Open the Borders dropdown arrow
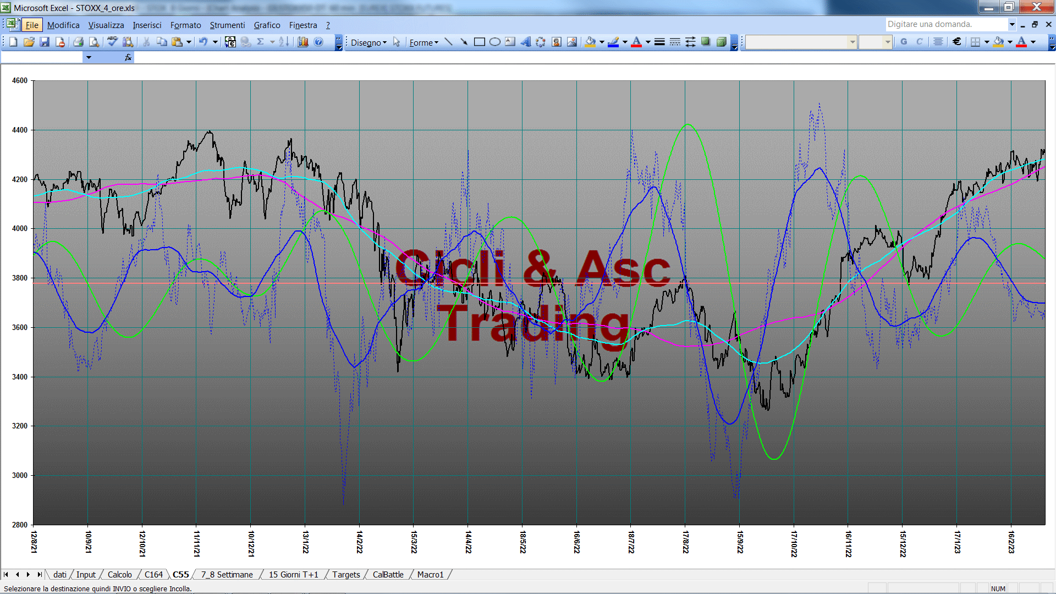Image resolution: width=1056 pixels, height=594 pixels. [x=987, y=42]
